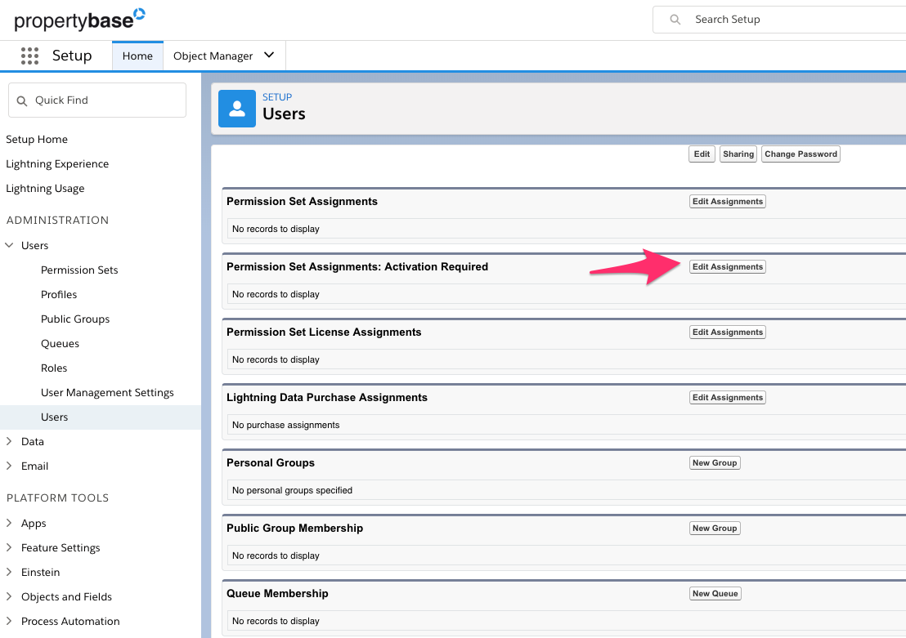Viewport: 906px width, 638px height.
Task: Open Permission Sets in sidebar
Action: [x=79, y=270]
